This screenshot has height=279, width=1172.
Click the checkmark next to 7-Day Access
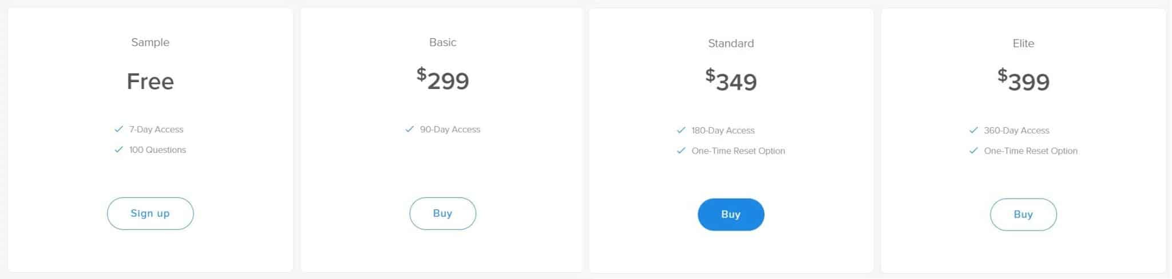118,129
